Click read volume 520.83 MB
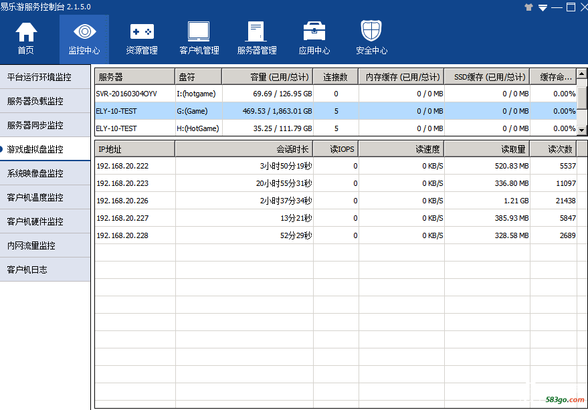The width and height of the screenshot is (588, 410). click(512, 166)
